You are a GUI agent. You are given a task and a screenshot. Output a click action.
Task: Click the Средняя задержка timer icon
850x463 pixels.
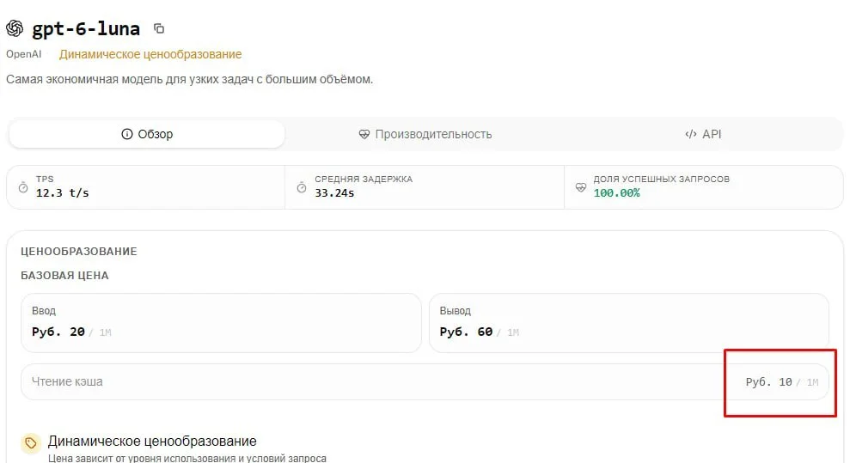302,187
